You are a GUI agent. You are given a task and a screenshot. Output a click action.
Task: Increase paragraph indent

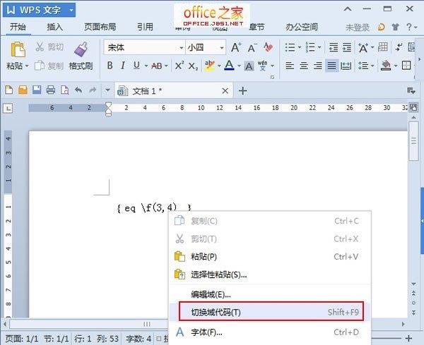point(347,47)
